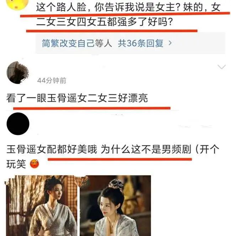View all 共36条回复 replies
Image resolution: width=231 pixels, height=236 pixels.
pyautogui.click(x=141, y=43)
